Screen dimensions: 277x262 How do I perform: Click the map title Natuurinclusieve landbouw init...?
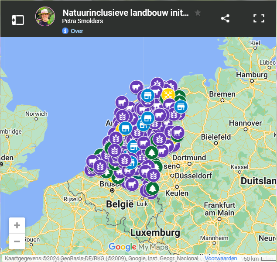coord(126,13)
